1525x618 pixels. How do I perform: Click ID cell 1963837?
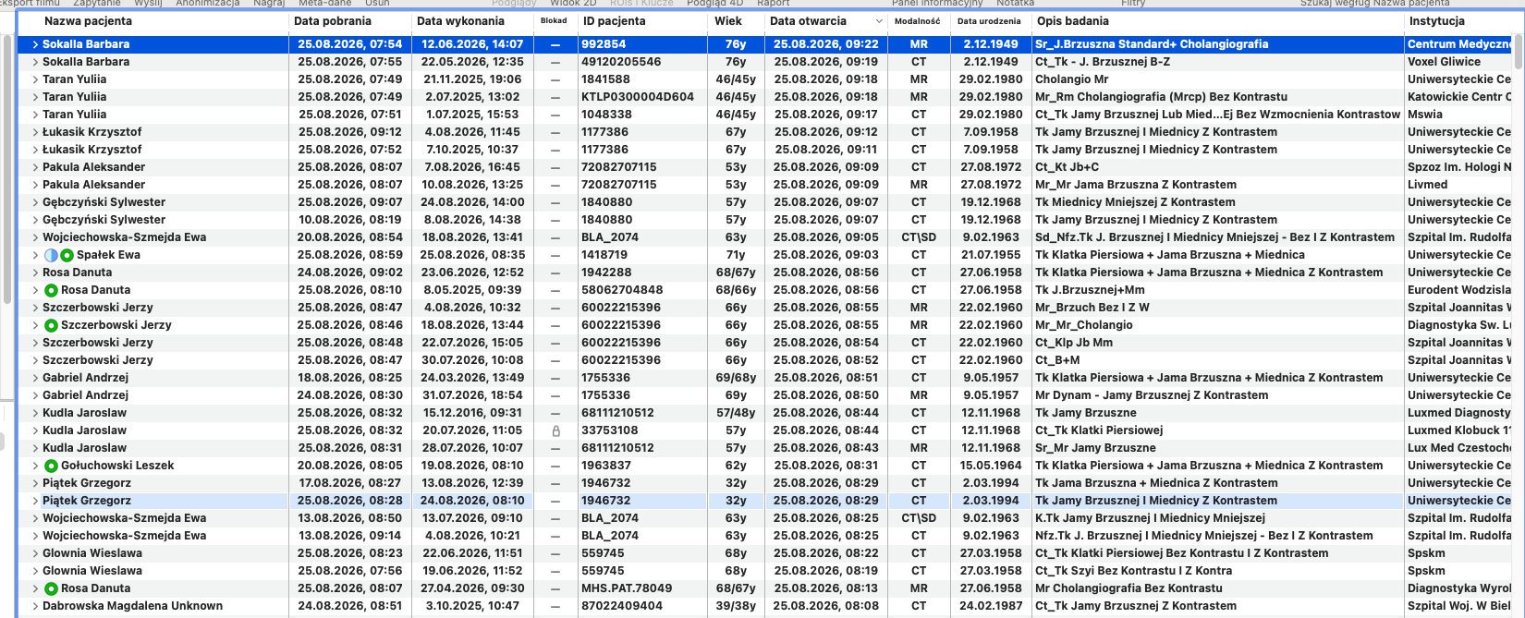(606, 466)
